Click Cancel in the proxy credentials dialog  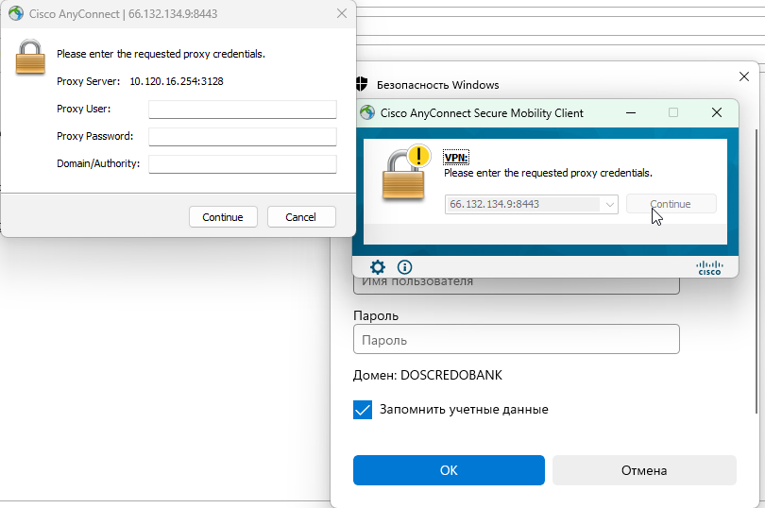301,217
